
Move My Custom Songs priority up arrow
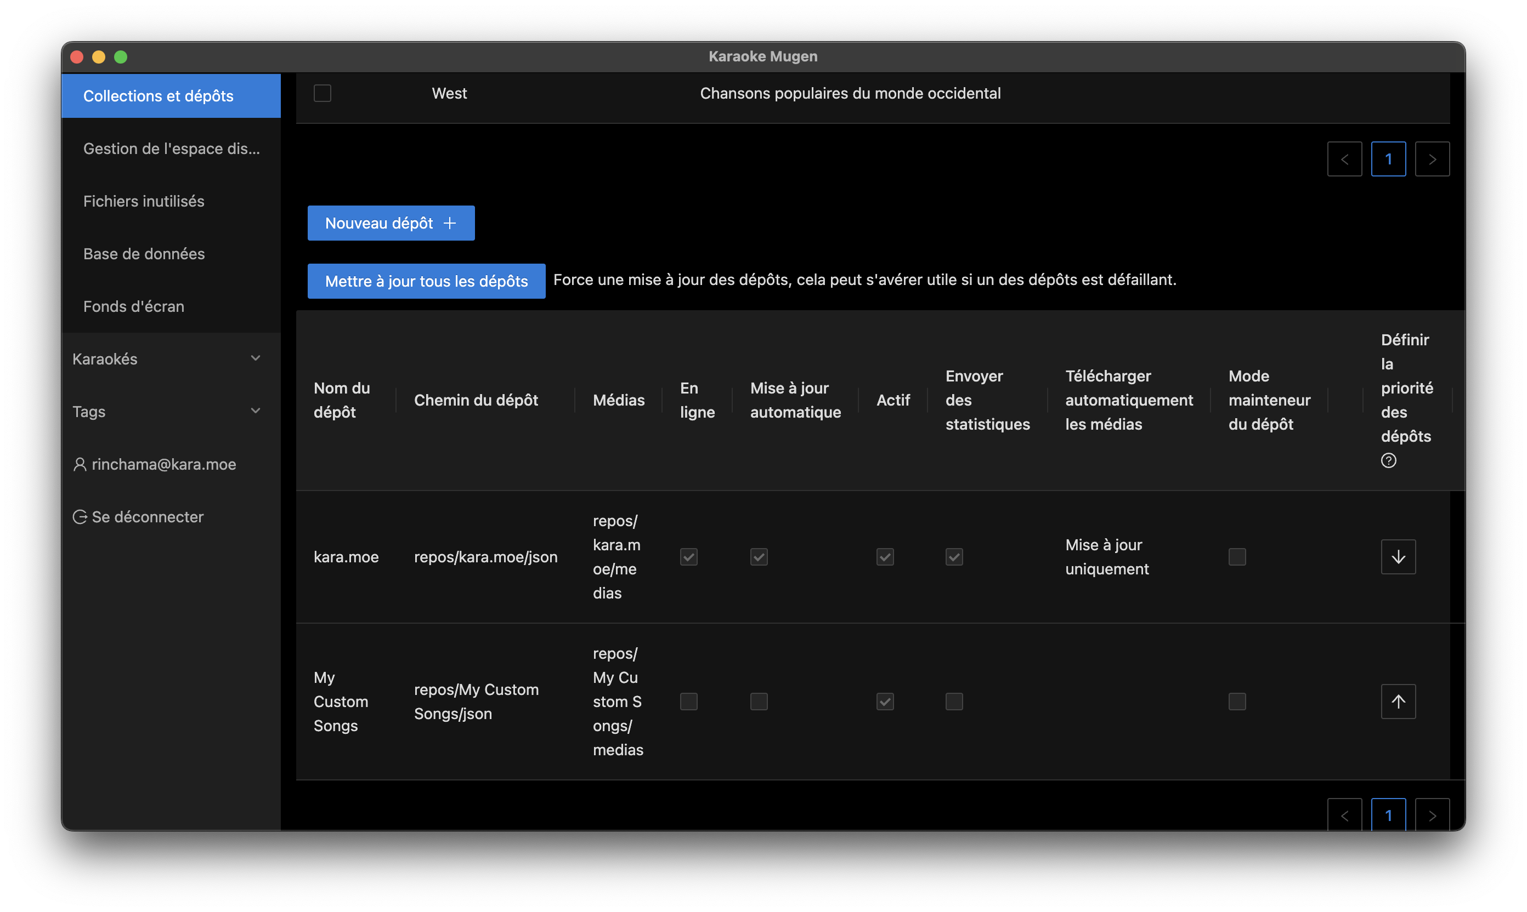coord(1398,701)
